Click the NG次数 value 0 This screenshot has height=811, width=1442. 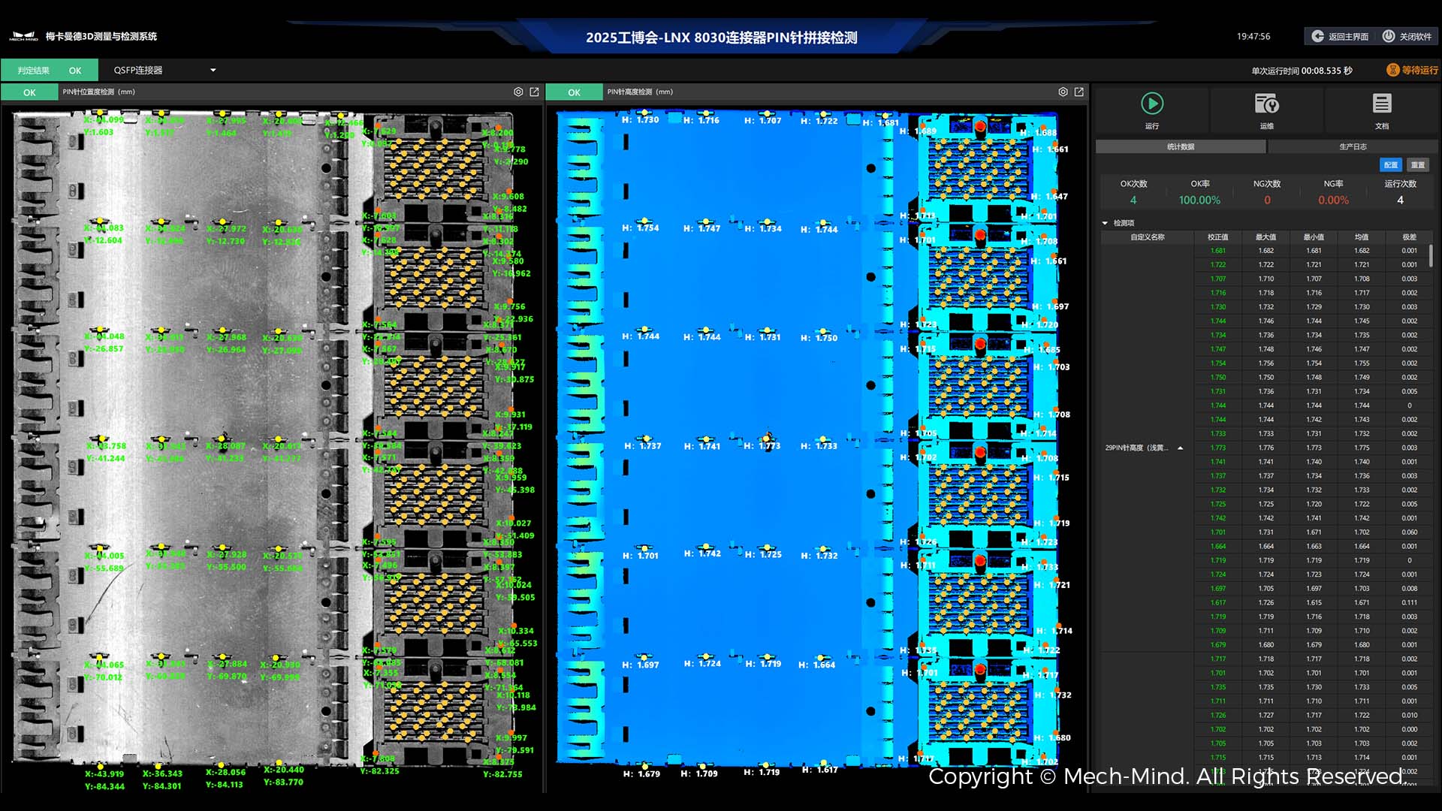click(x=1267, y=200)
